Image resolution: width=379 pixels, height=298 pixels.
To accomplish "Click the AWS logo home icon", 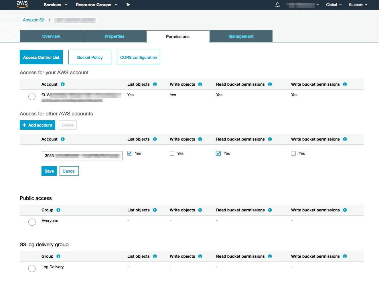I will point(22,4).
